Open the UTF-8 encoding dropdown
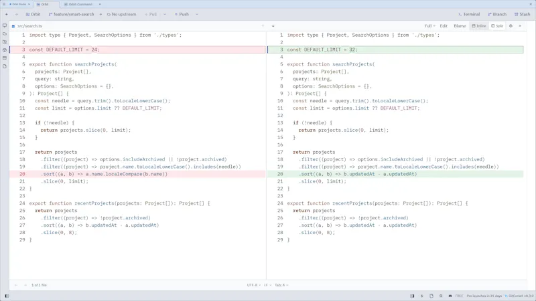This screenshot has height=301, width=536. [x=254, y=285]
